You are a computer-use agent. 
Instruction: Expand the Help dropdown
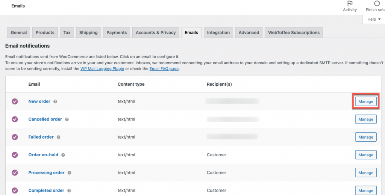click(374, 19)
